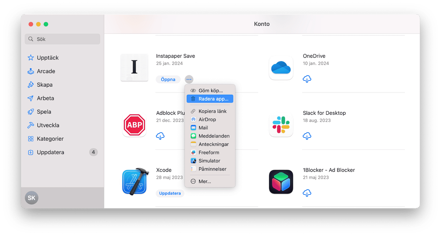Click the 1Blocker app icon
This screenshot has height=236, width=441.
pos(281,182)
